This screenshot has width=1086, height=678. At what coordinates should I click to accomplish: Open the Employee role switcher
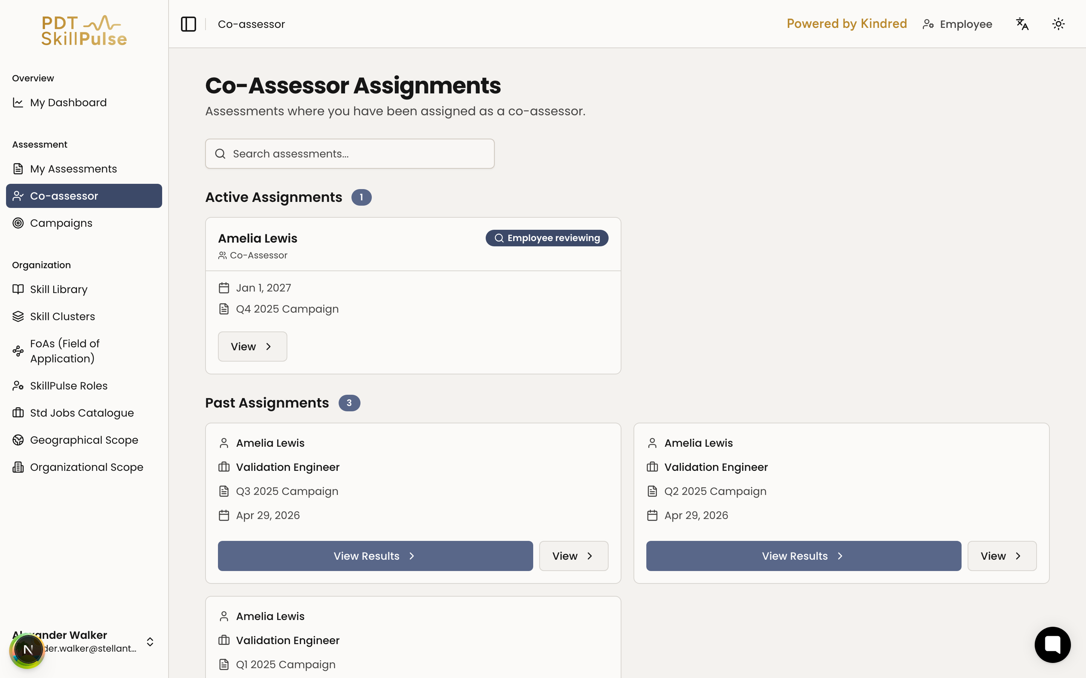click(x=957, y=24)
